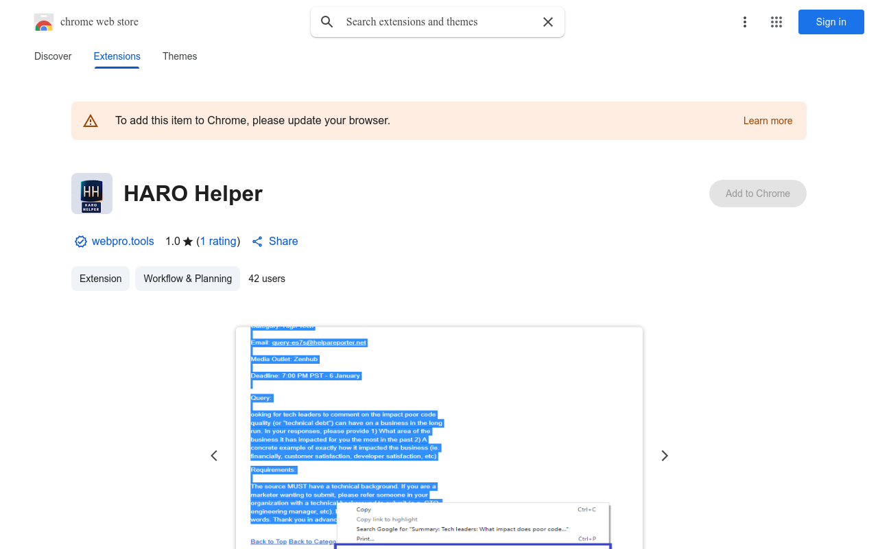Screen dimensions: 878x549
Task: Click the 1.0 star rating text
Action: point(179,242)
